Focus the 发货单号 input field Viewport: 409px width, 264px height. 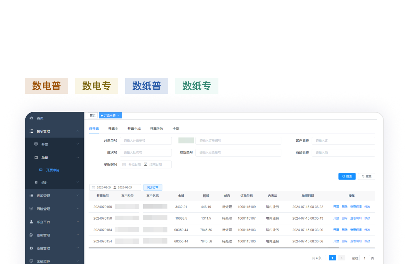(239, 152)
